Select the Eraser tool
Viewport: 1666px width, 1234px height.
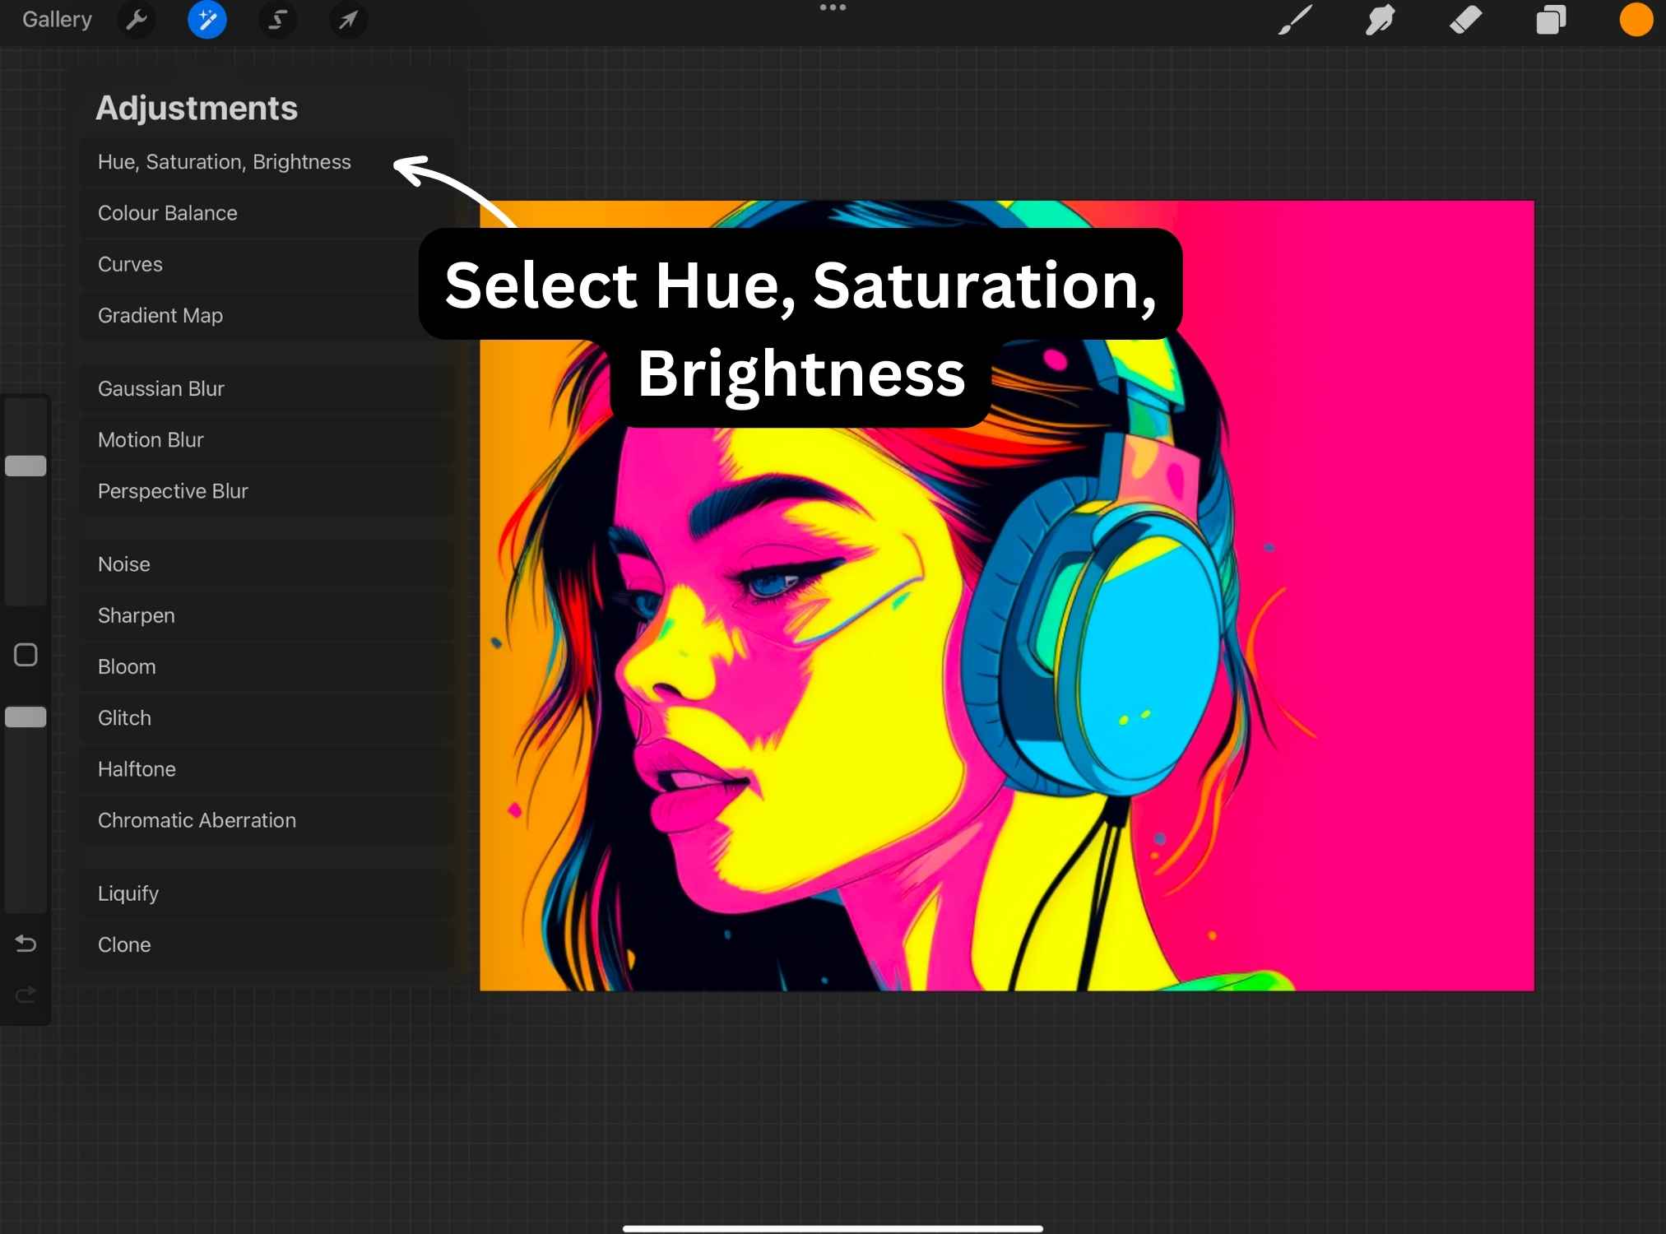[1465, 20]
